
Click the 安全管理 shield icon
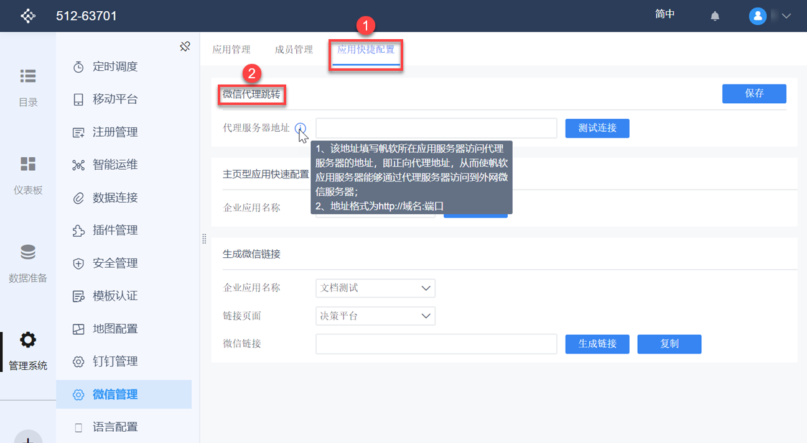pyautogui.click(x=78, y=263)
